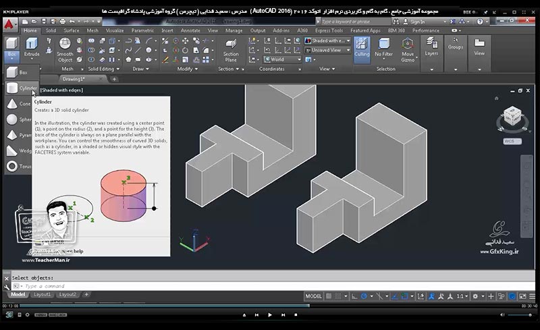Switch to the Parametric ribbon tab
The image size is (540, 330).
click(142, 30)
